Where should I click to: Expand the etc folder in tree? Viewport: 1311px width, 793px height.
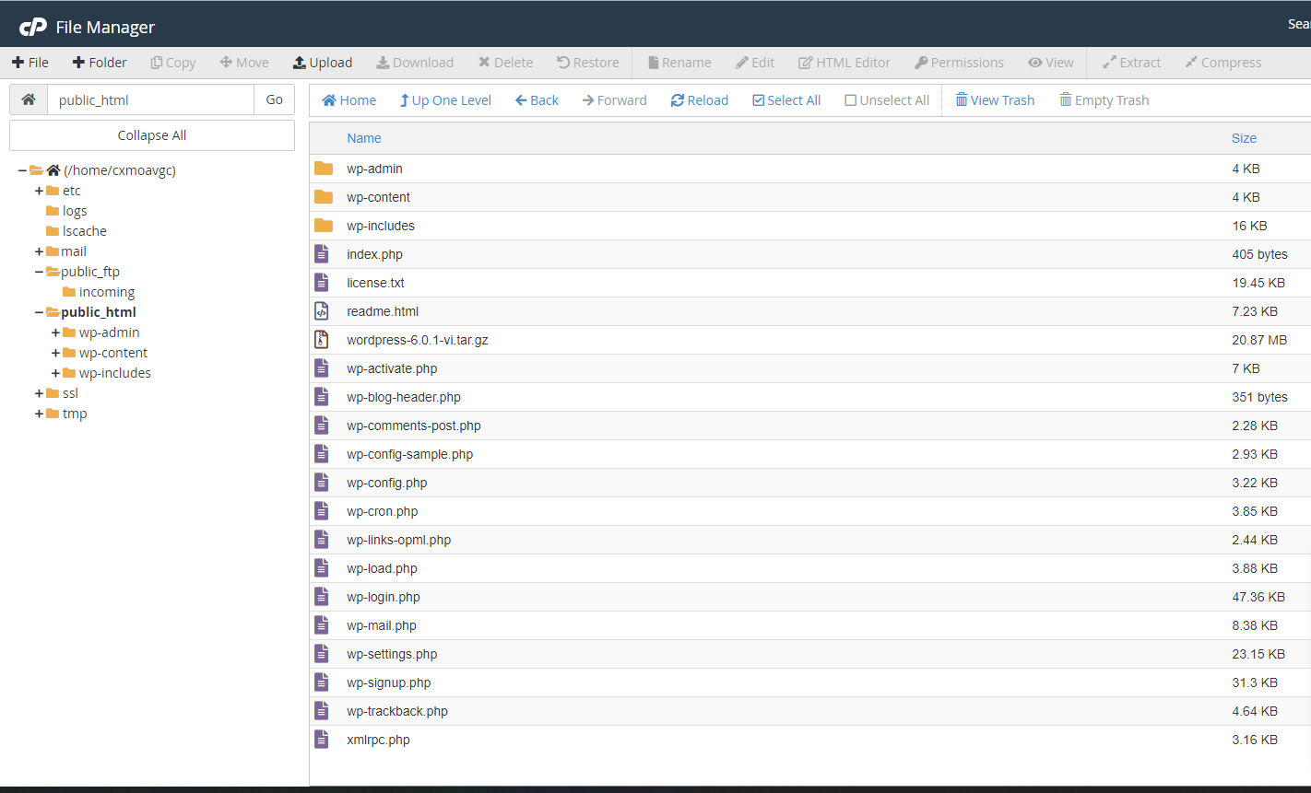pyautogui.click(x=39, y=191)
